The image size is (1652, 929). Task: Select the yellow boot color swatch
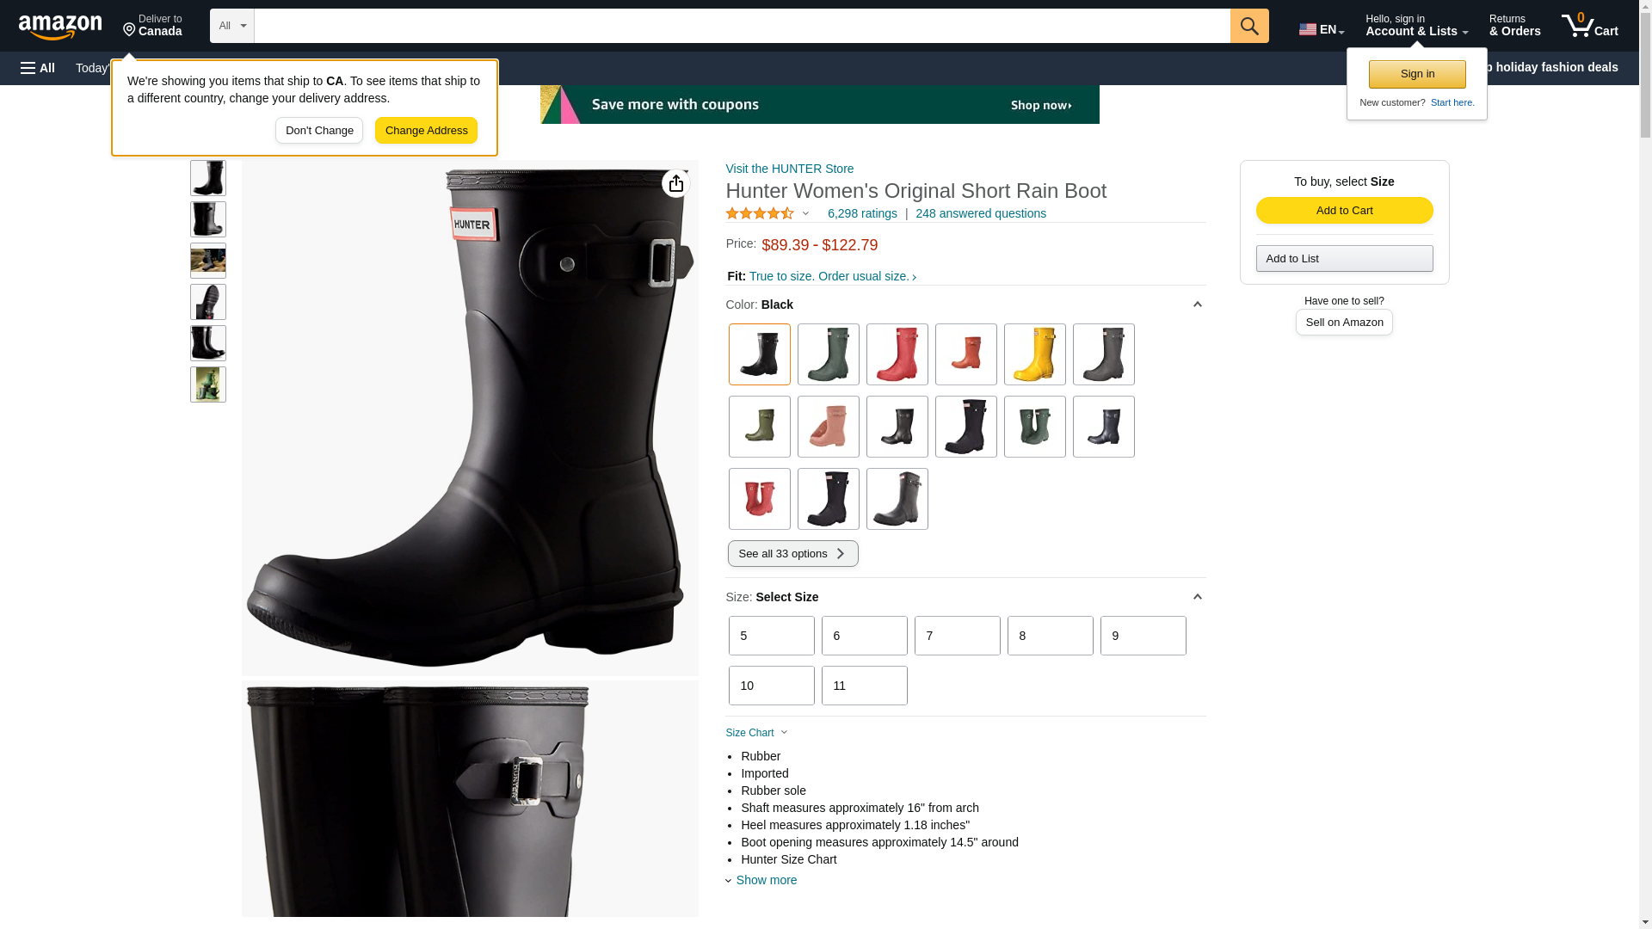1034,354
